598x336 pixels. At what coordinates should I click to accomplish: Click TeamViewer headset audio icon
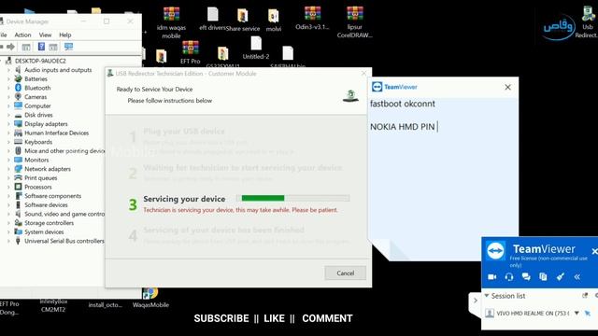[x=508, y=276]
